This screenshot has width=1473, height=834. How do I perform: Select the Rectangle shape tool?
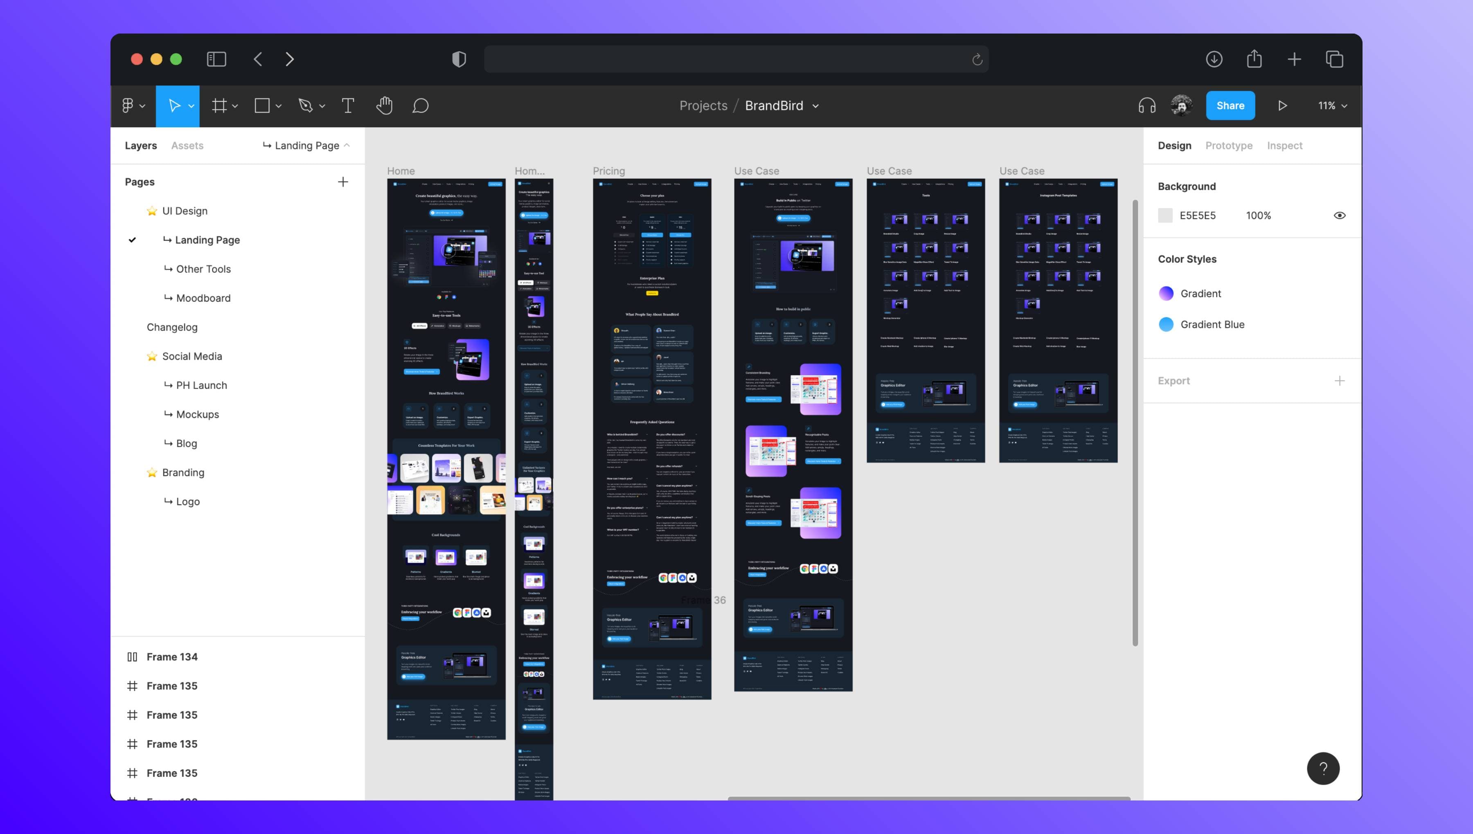[262, 106]
